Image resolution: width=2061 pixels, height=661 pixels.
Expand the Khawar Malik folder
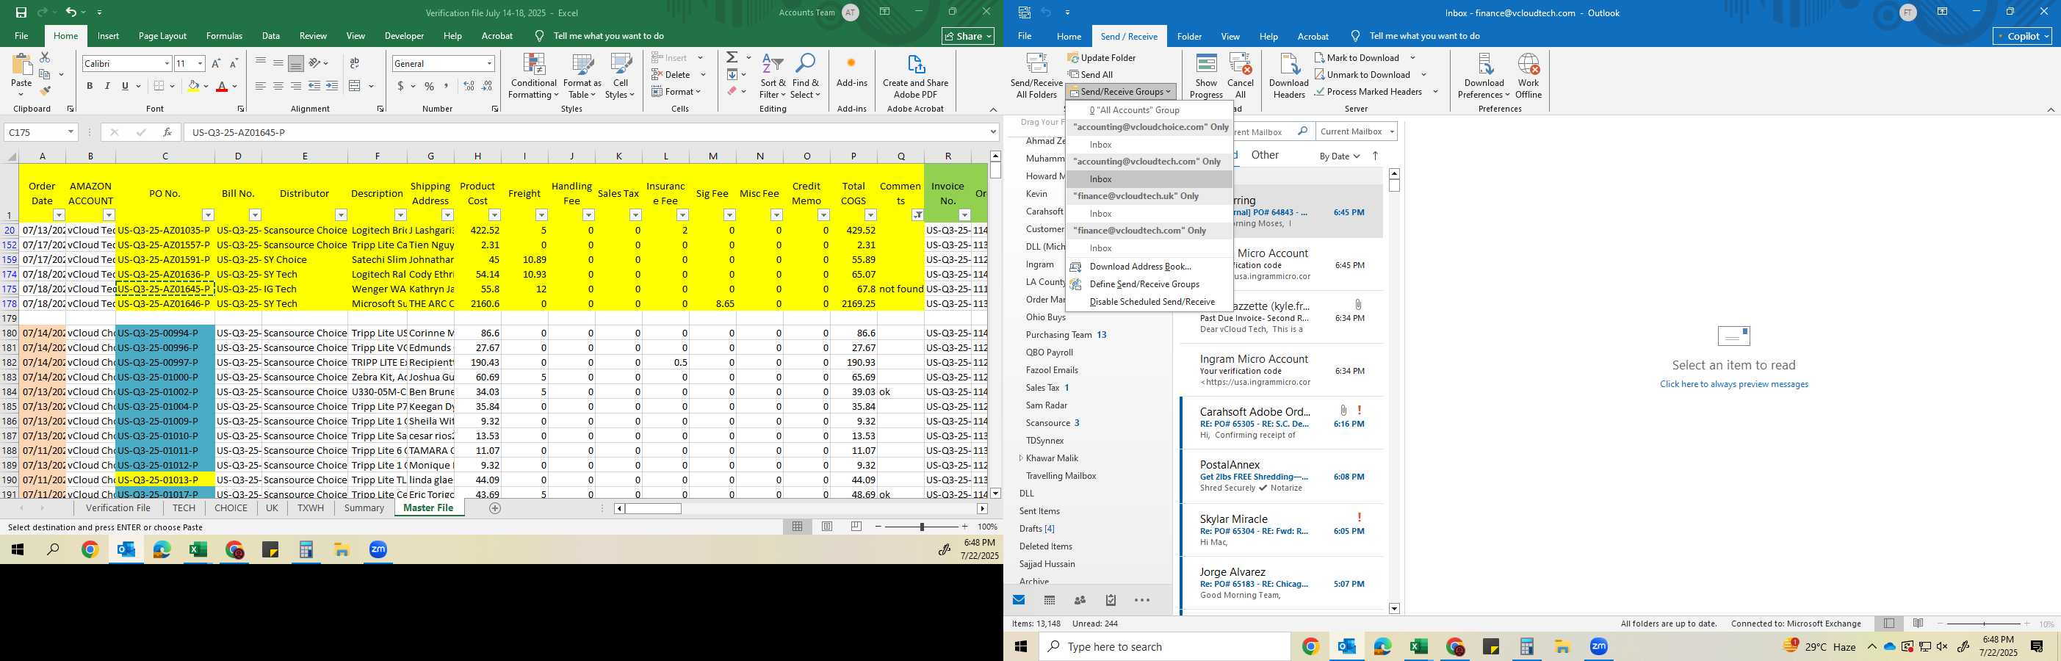tap(1021, 458)
